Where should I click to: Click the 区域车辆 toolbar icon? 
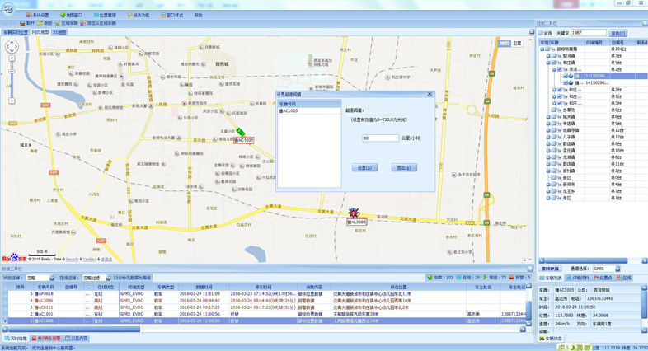67,23
